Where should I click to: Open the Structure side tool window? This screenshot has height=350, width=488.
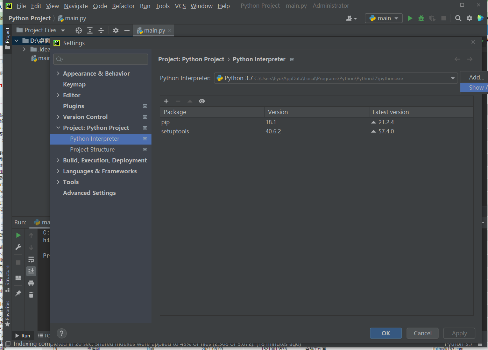tap(7, 278)
